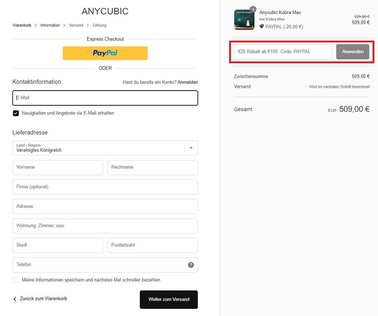This screenshot has width=378, height=316.
Task: Click the Nachname field
Action: 152,168
